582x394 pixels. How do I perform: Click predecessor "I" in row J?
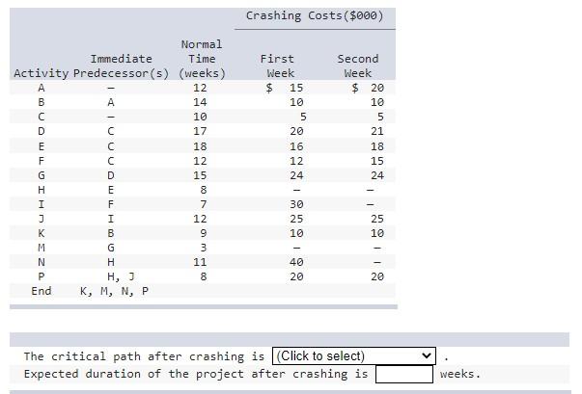[111, 219]
